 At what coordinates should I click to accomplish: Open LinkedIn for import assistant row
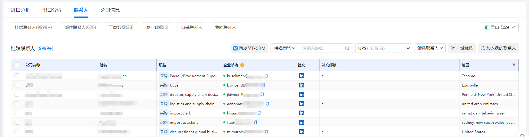click(x=301, y=122)
